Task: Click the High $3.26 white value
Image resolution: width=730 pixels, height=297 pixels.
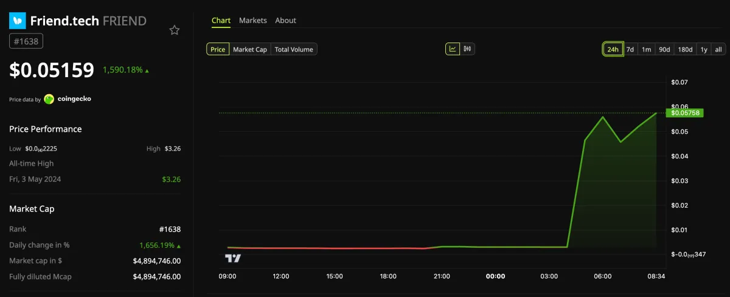Action: (x=173, y=148)
